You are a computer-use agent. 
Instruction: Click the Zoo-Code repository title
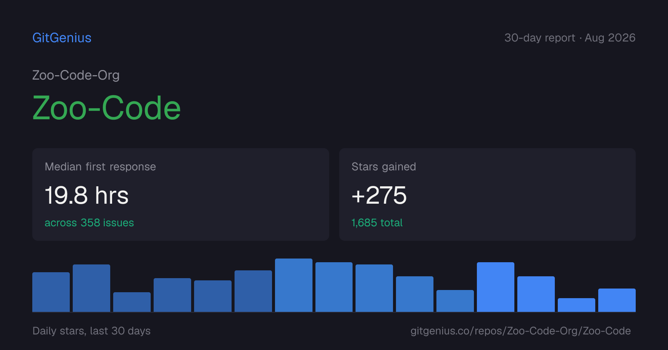point(107,108)
